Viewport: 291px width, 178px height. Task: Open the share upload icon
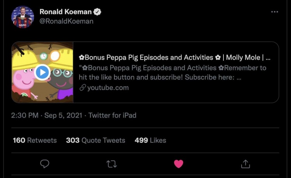tap(246, 164)
